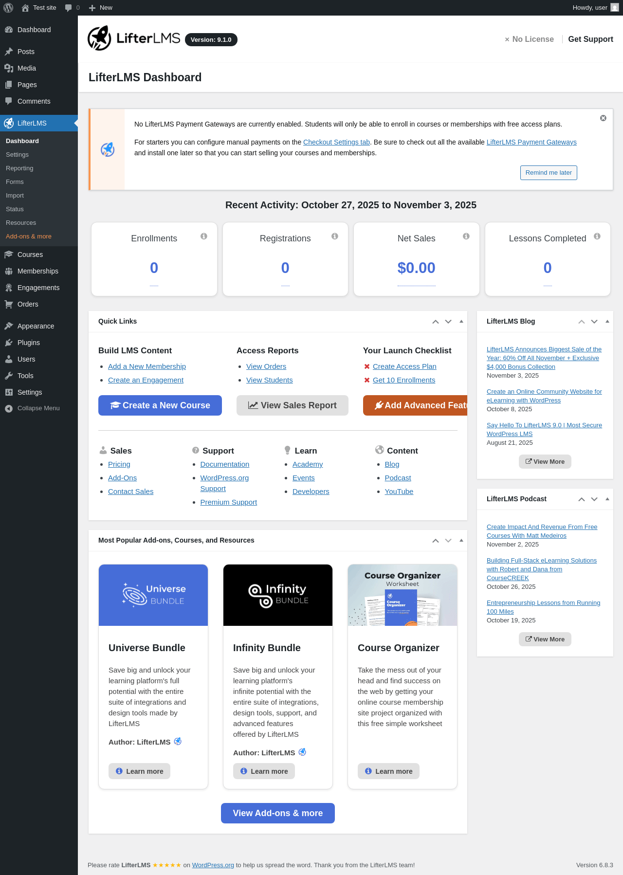Click the Course Organizer worksheet image
Viewport: 623px width, 875px height.
403,595
